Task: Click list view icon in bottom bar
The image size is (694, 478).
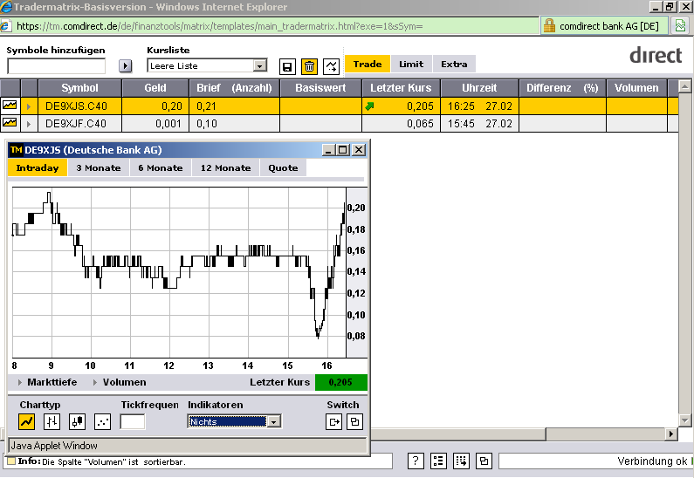Action: [x=438, y=461]
